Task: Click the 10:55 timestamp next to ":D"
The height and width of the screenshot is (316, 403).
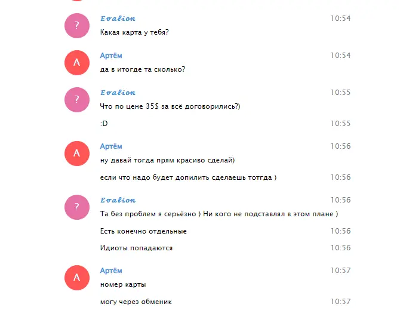Action: tap(340, 124)
